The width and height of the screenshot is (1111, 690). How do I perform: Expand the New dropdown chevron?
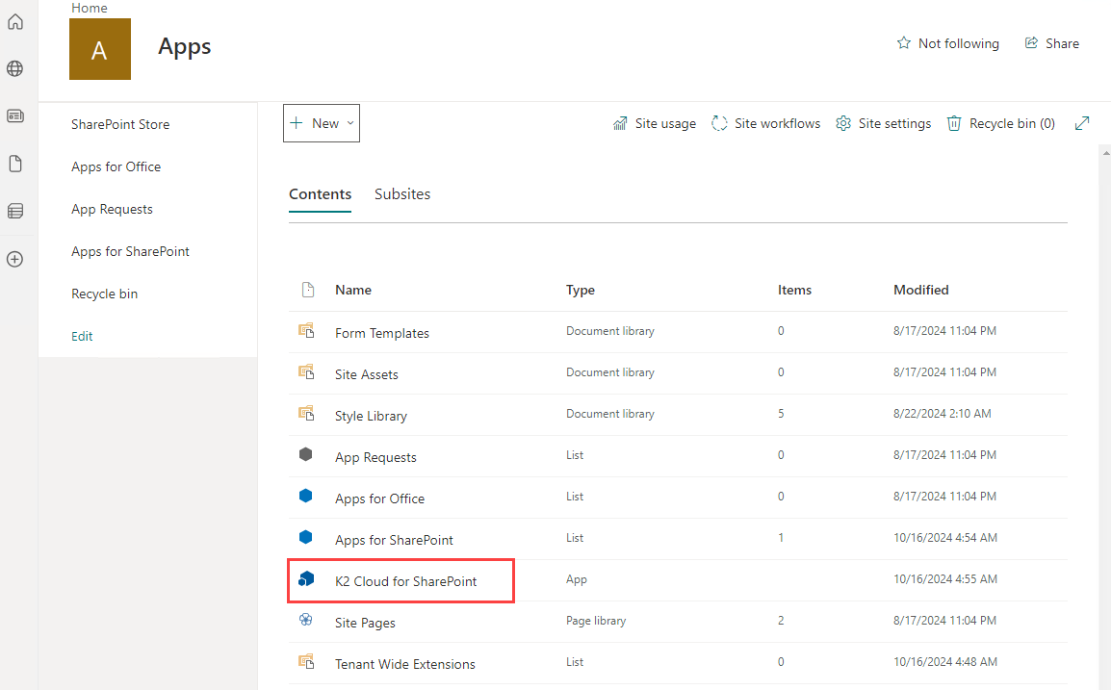(x=350, y=123)
